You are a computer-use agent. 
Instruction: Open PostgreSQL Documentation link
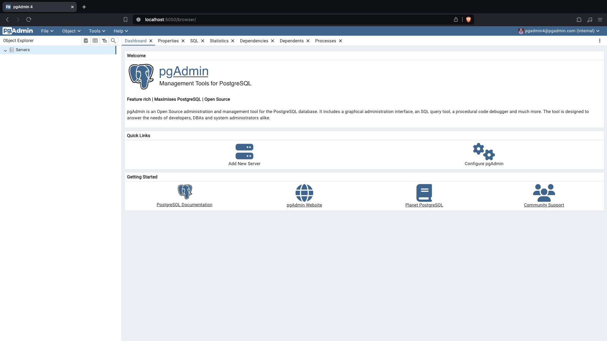click(185, 204)
